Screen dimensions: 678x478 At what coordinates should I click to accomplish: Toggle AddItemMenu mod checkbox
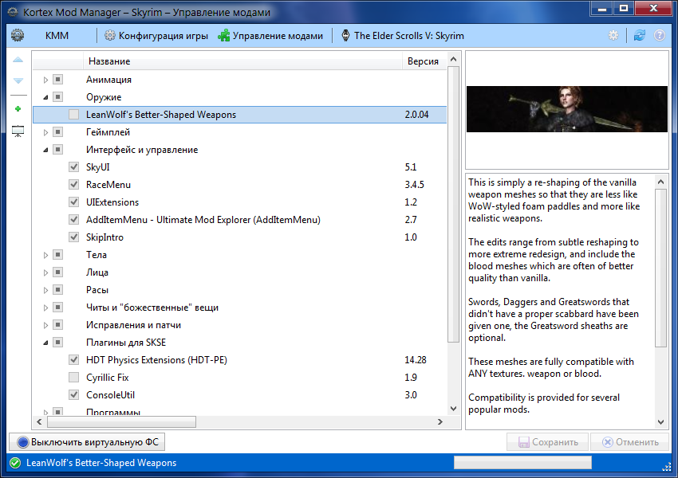[x=74, y=219]
